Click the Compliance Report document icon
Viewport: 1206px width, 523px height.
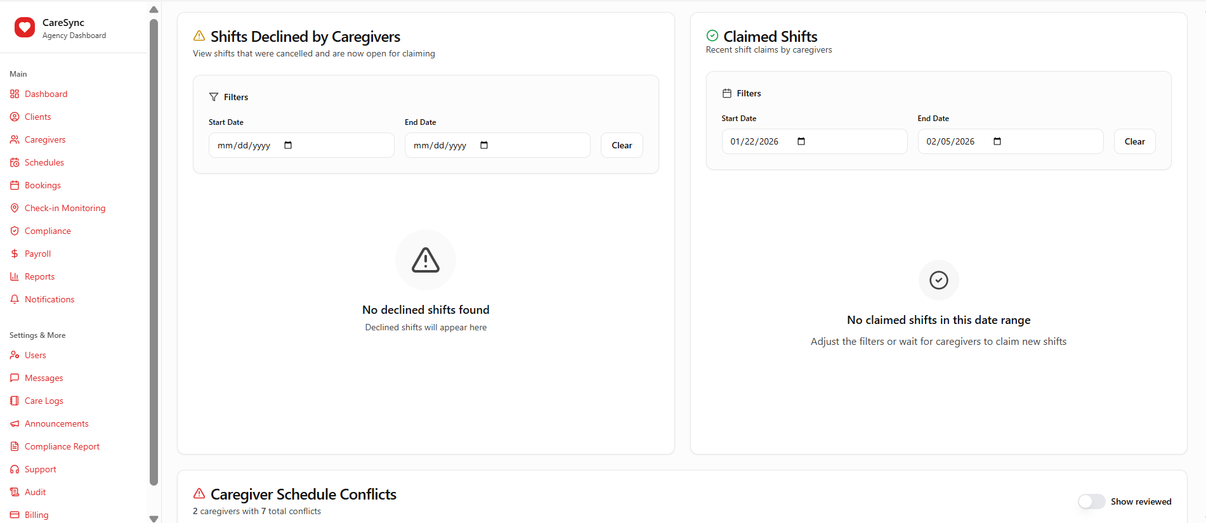click(15, 446)
